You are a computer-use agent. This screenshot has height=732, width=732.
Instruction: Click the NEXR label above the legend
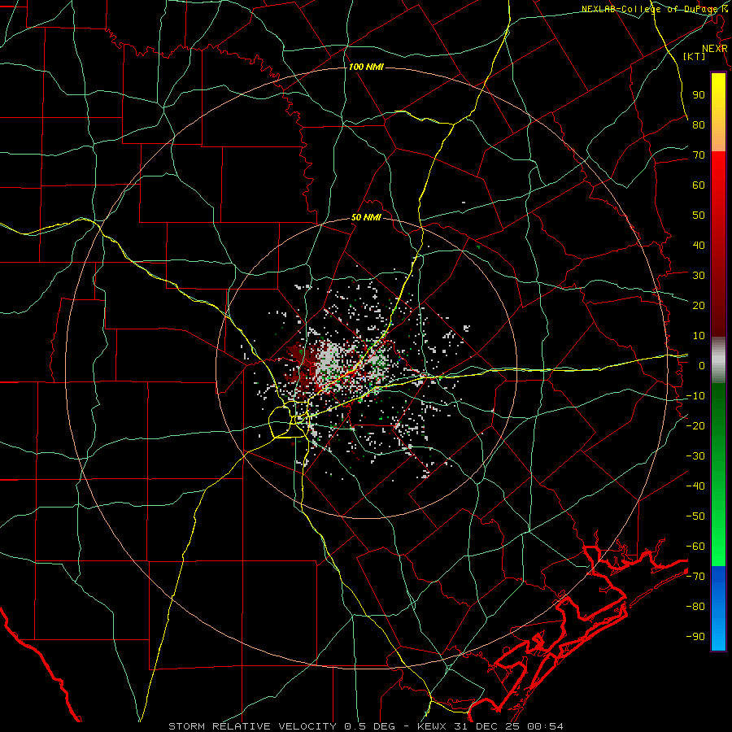point(714,49)
